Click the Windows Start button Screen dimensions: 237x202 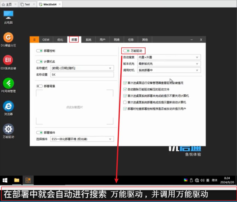coord(5,180)
